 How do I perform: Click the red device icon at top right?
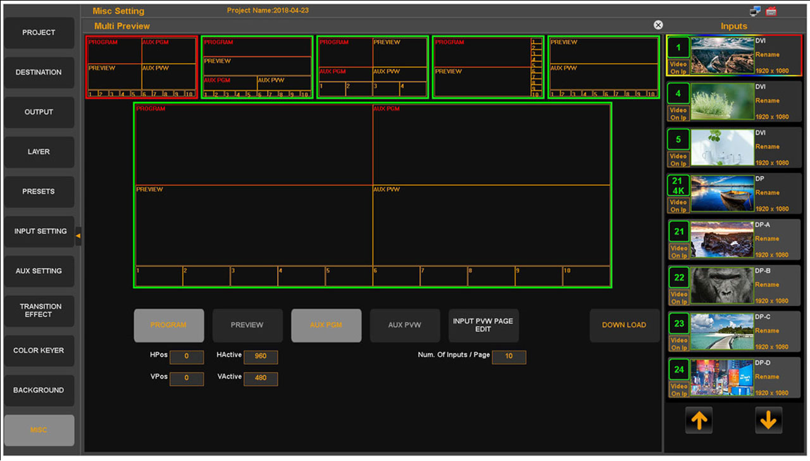pyautogui.click(x=771, y=11)
